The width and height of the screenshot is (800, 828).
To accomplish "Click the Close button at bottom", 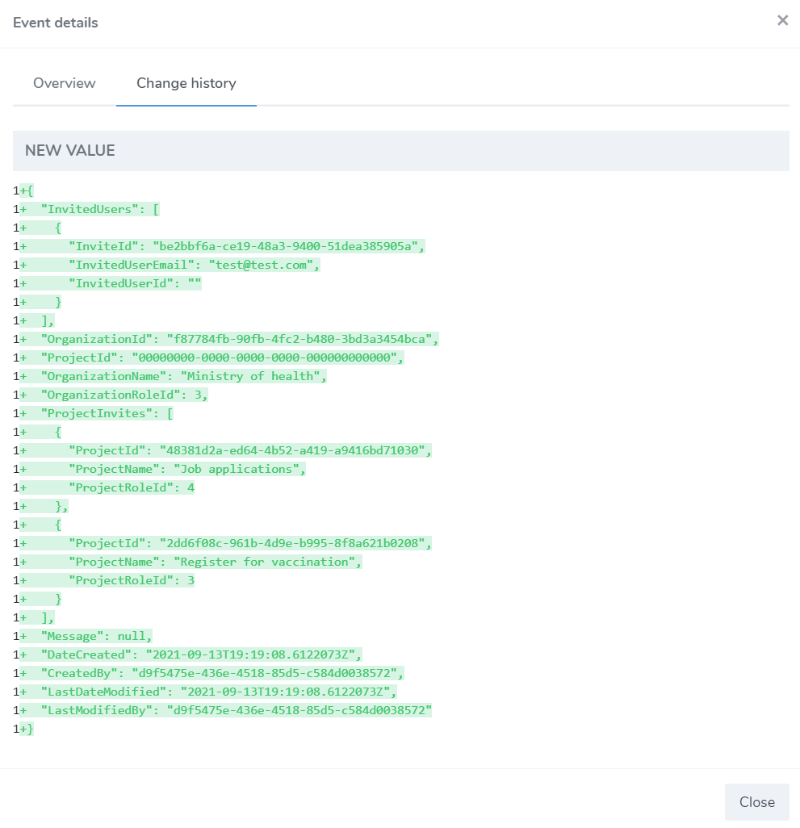I will coord(756,801).
